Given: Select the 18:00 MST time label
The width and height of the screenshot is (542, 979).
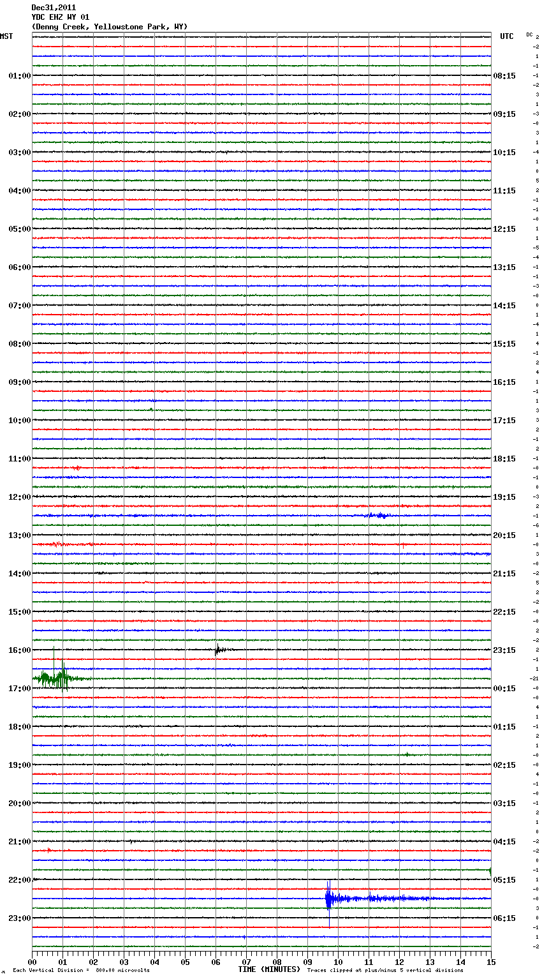Looking at the screenshot, I should [x=20, y=727].
